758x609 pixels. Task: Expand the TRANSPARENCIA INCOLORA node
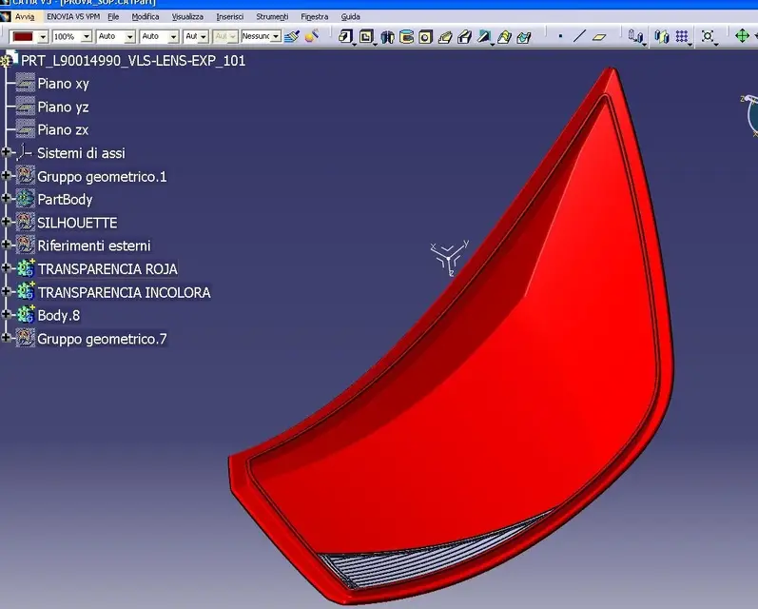(6, 291)
